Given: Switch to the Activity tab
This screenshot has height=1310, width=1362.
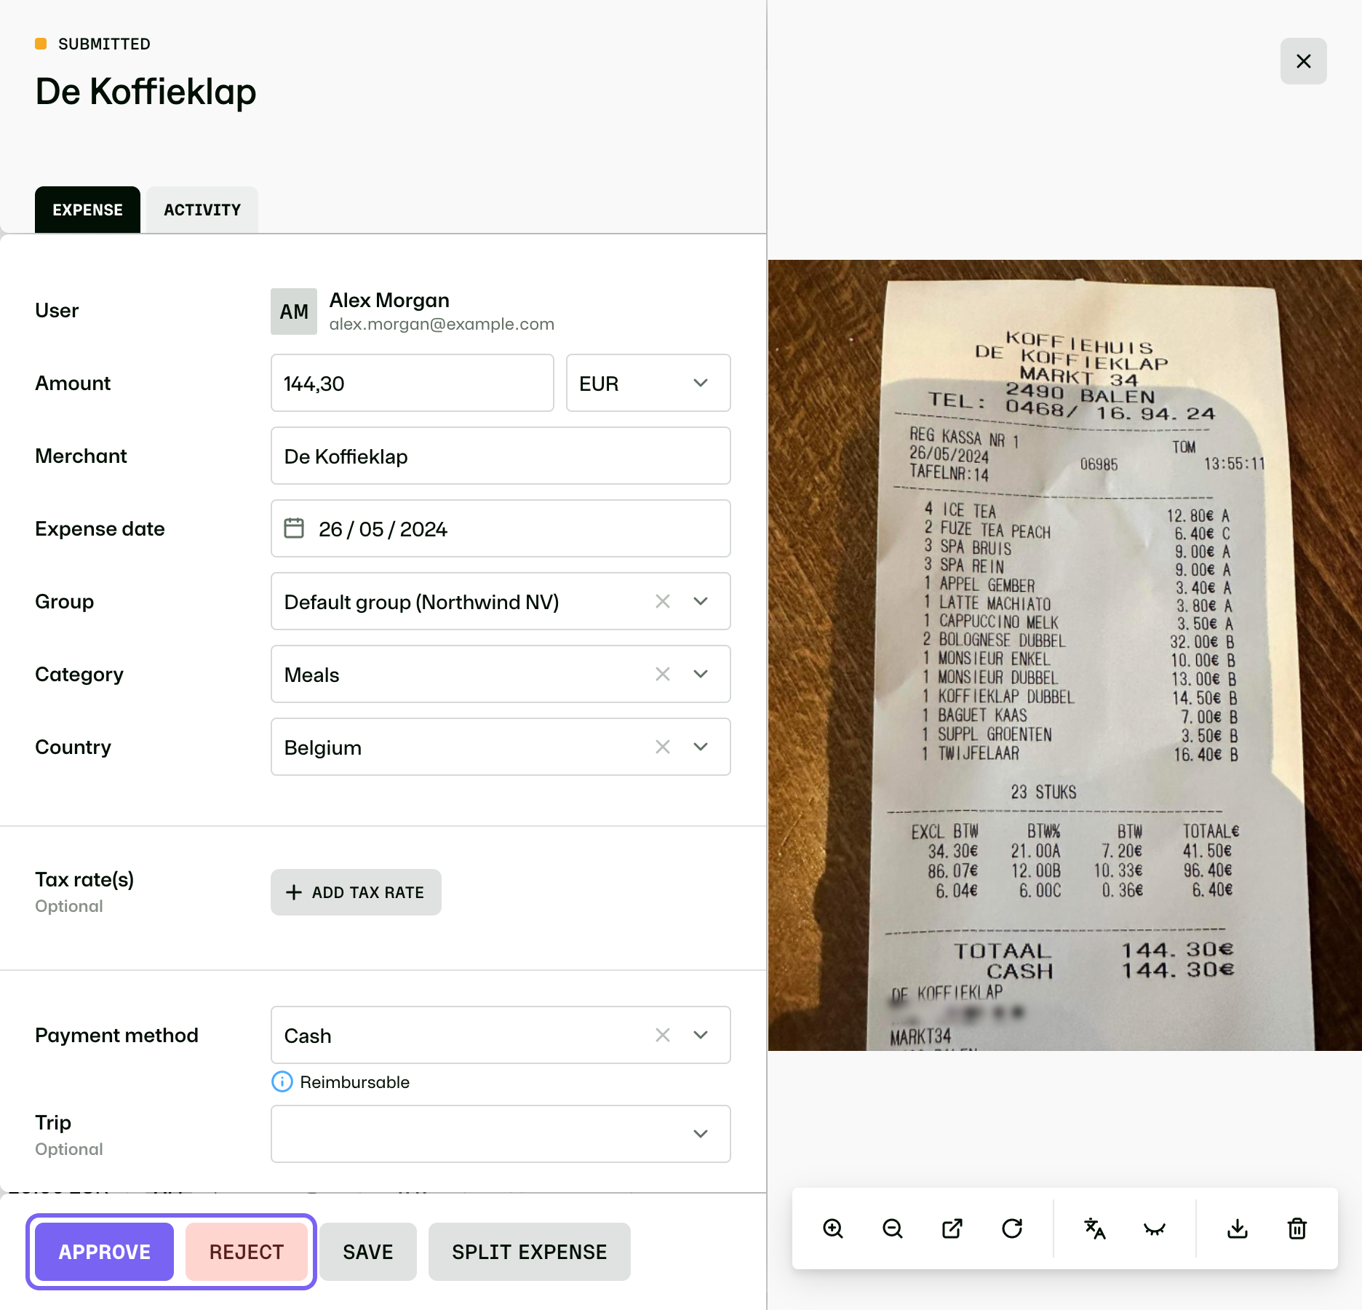Looking at the screenshot, I should click(x=202, y=210).
